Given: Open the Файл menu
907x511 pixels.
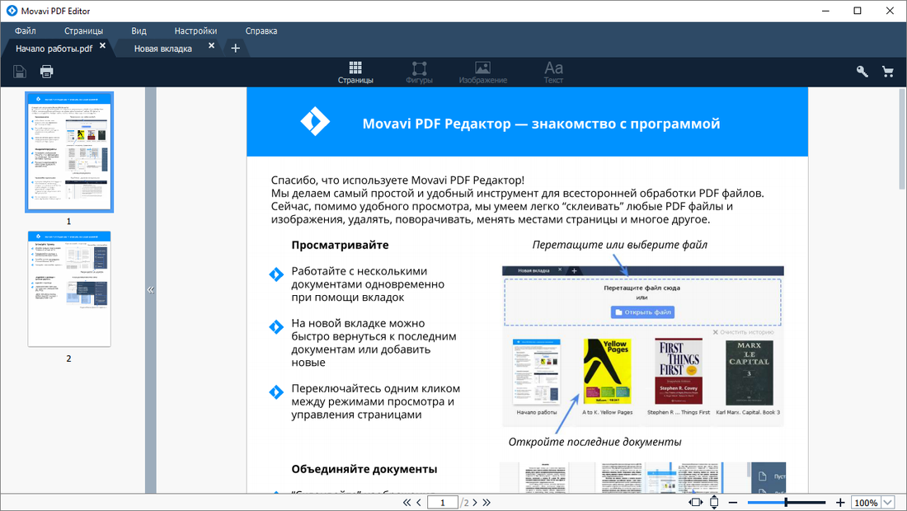Looking at the screenshot, I should coord(26,30).
